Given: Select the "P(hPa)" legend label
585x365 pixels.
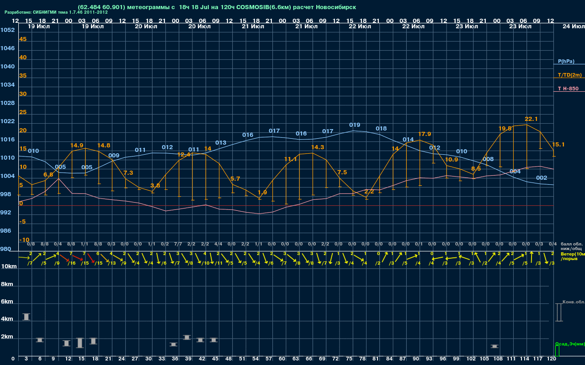Looking at the screenshot, I should pos(566,61).
